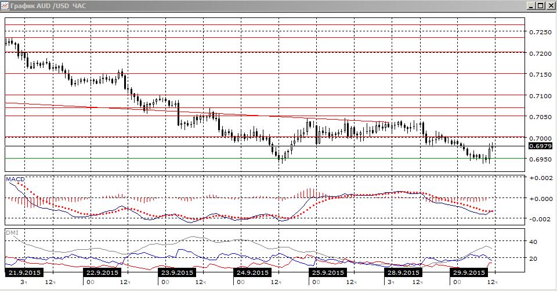The height and width of the screenshot is (291, 557).
Task: Click the 25.9.2015 date marker
Action: [x=327, y=272]
